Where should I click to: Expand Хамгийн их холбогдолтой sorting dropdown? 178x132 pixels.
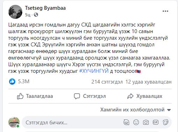pyautogui.click(x=135, y=110)
